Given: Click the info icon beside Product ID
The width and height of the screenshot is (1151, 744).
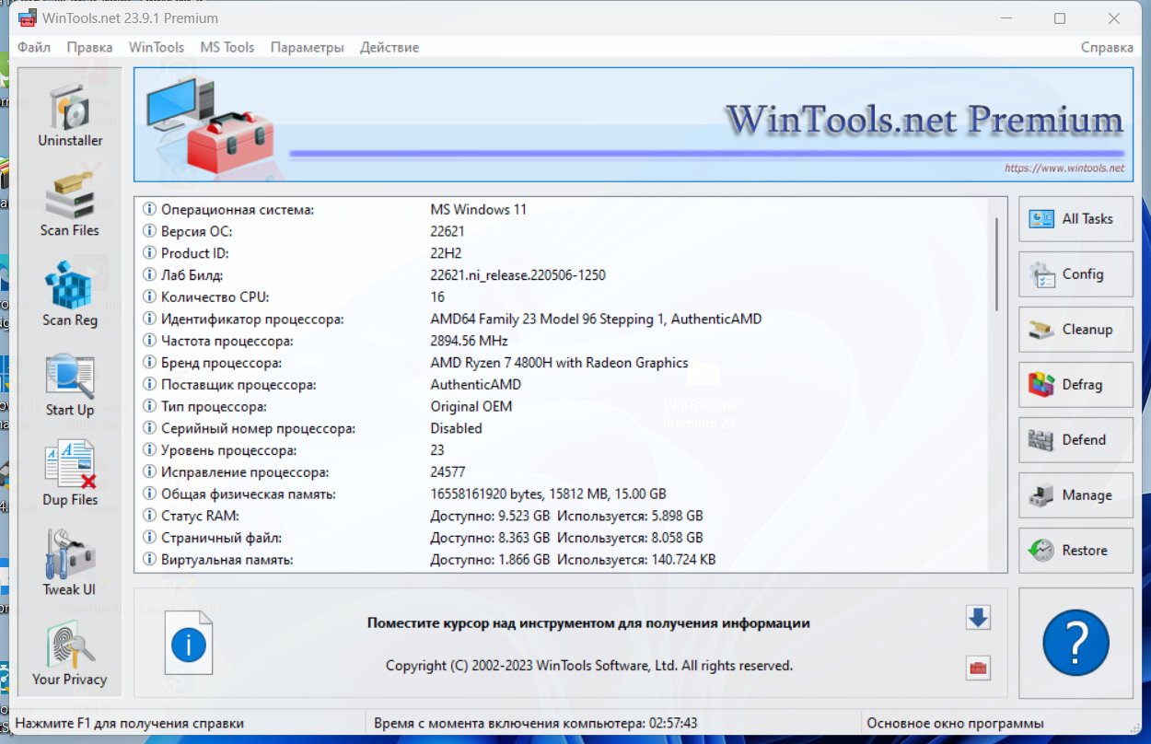Looking at the screenshot, I should click(x=150, y=253).
